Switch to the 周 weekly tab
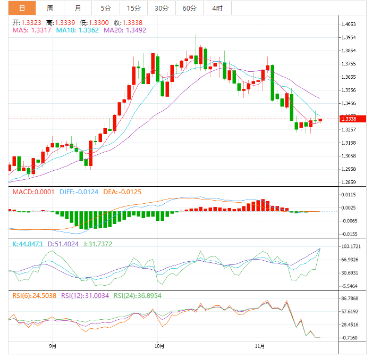 click(x=50, y=8)
